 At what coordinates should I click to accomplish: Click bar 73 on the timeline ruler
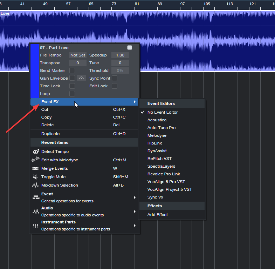point(114,4)
